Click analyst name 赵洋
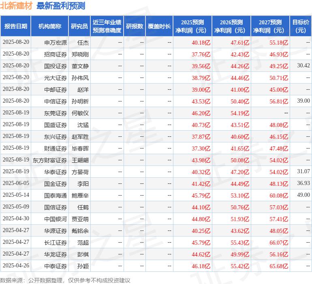 pos(83,90)
